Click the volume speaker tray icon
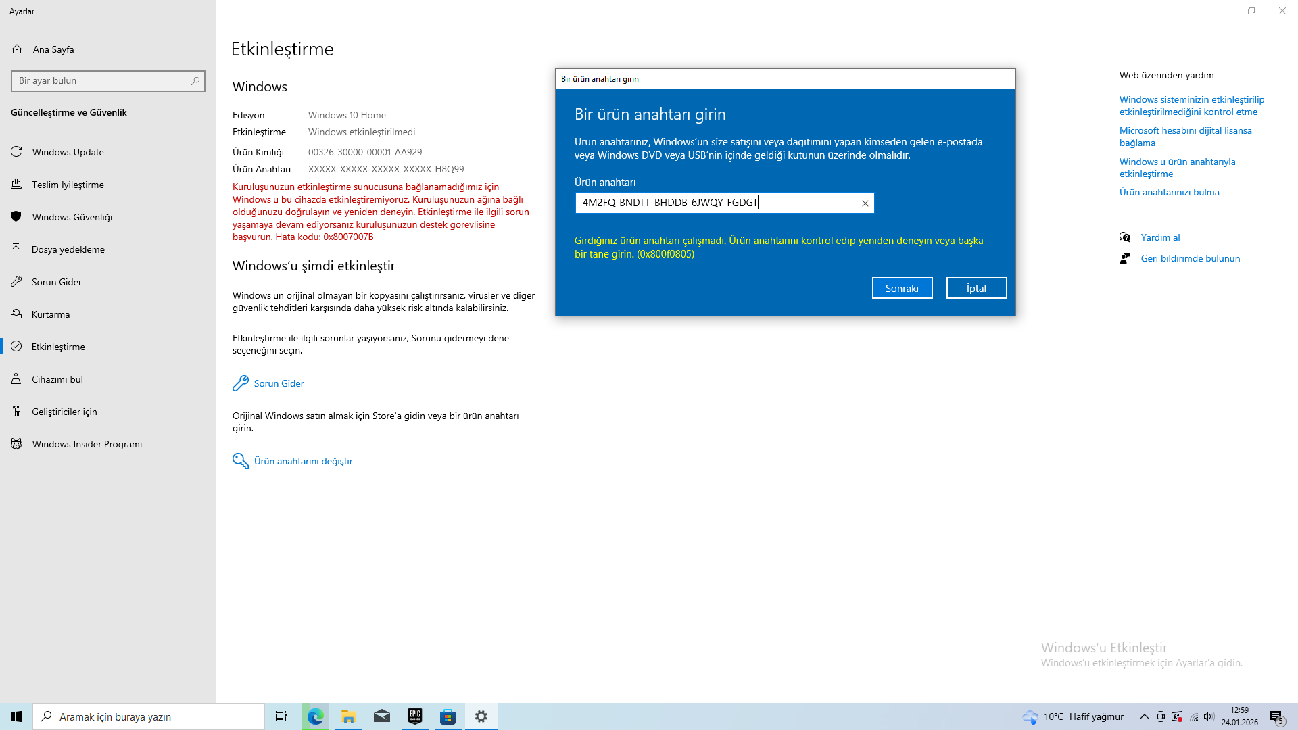 click(x=1209, y=716)
